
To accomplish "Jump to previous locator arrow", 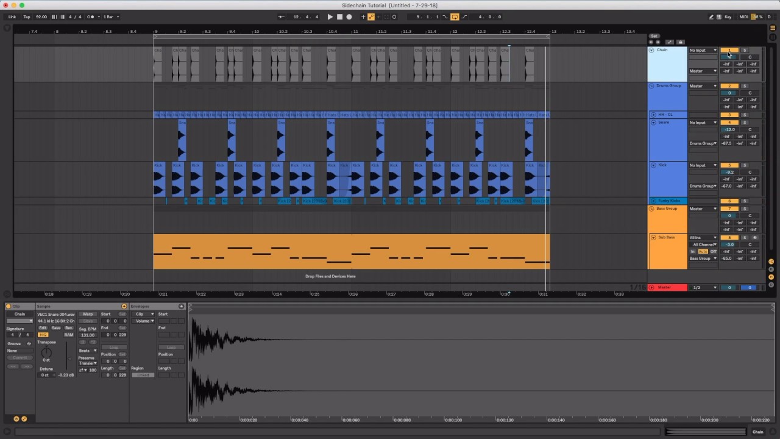I will (x=651, y=42).
